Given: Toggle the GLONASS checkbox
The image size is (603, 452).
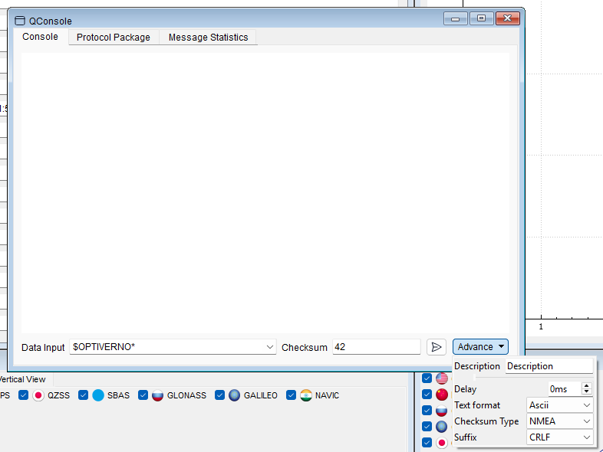Looking at the screenshot, I should coord(143,395).
